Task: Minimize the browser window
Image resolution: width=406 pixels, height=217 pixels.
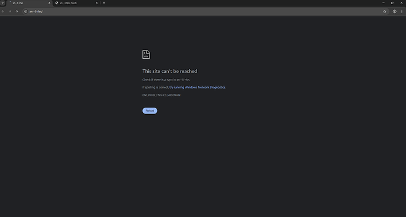Action: (x=383, y=3)
